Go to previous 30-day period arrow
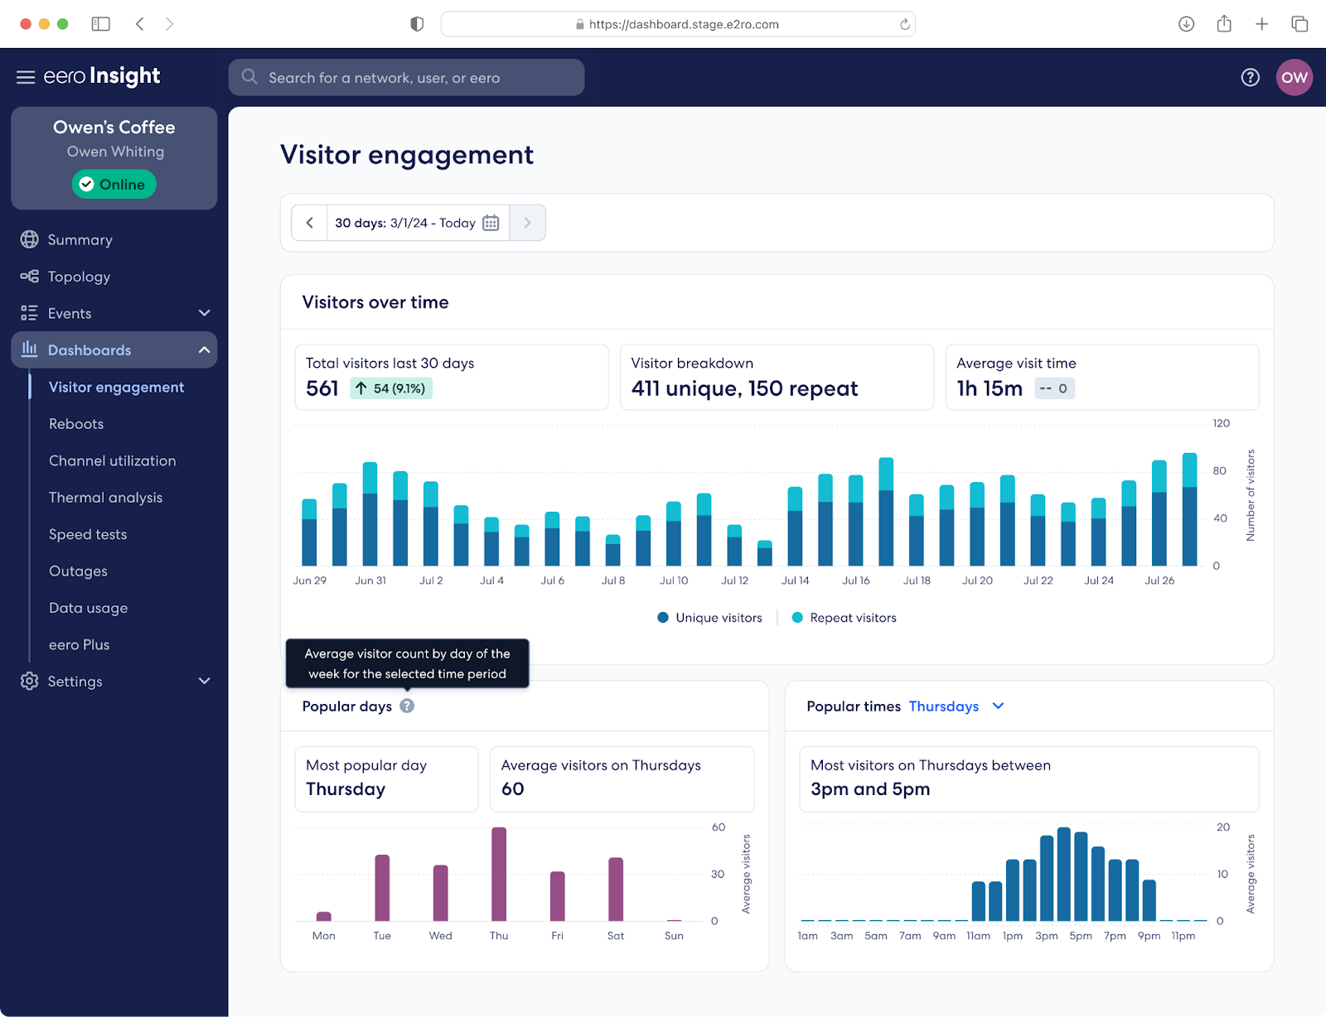Viewport: 1326px width, 1017px height. click(x=310, y=223)
